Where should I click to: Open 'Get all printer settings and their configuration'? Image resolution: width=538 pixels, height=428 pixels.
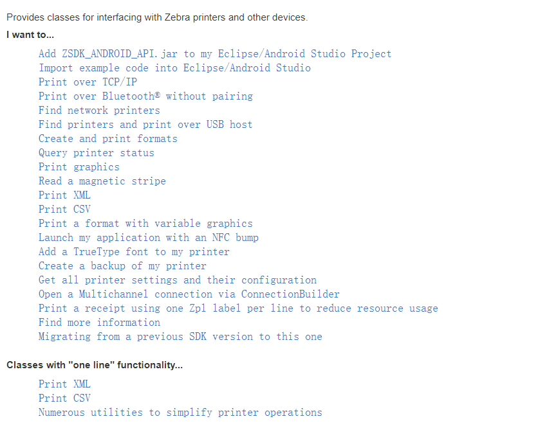tap(177, 280)
